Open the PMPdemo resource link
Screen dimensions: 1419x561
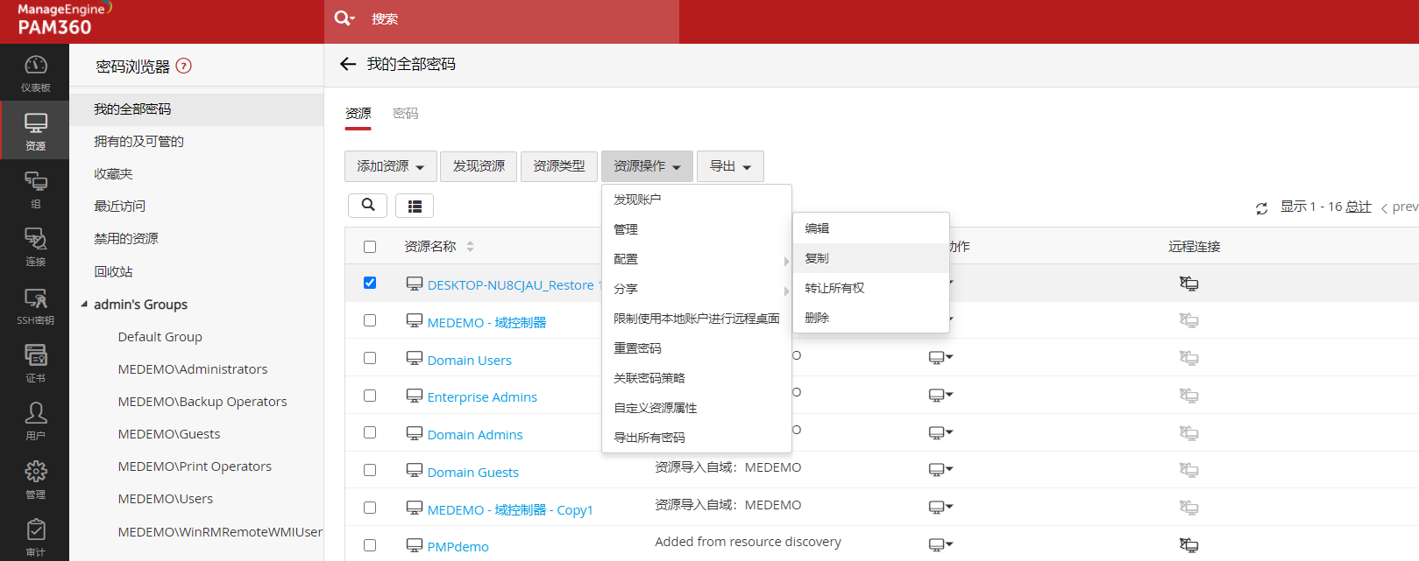click(x=458, y=547)
